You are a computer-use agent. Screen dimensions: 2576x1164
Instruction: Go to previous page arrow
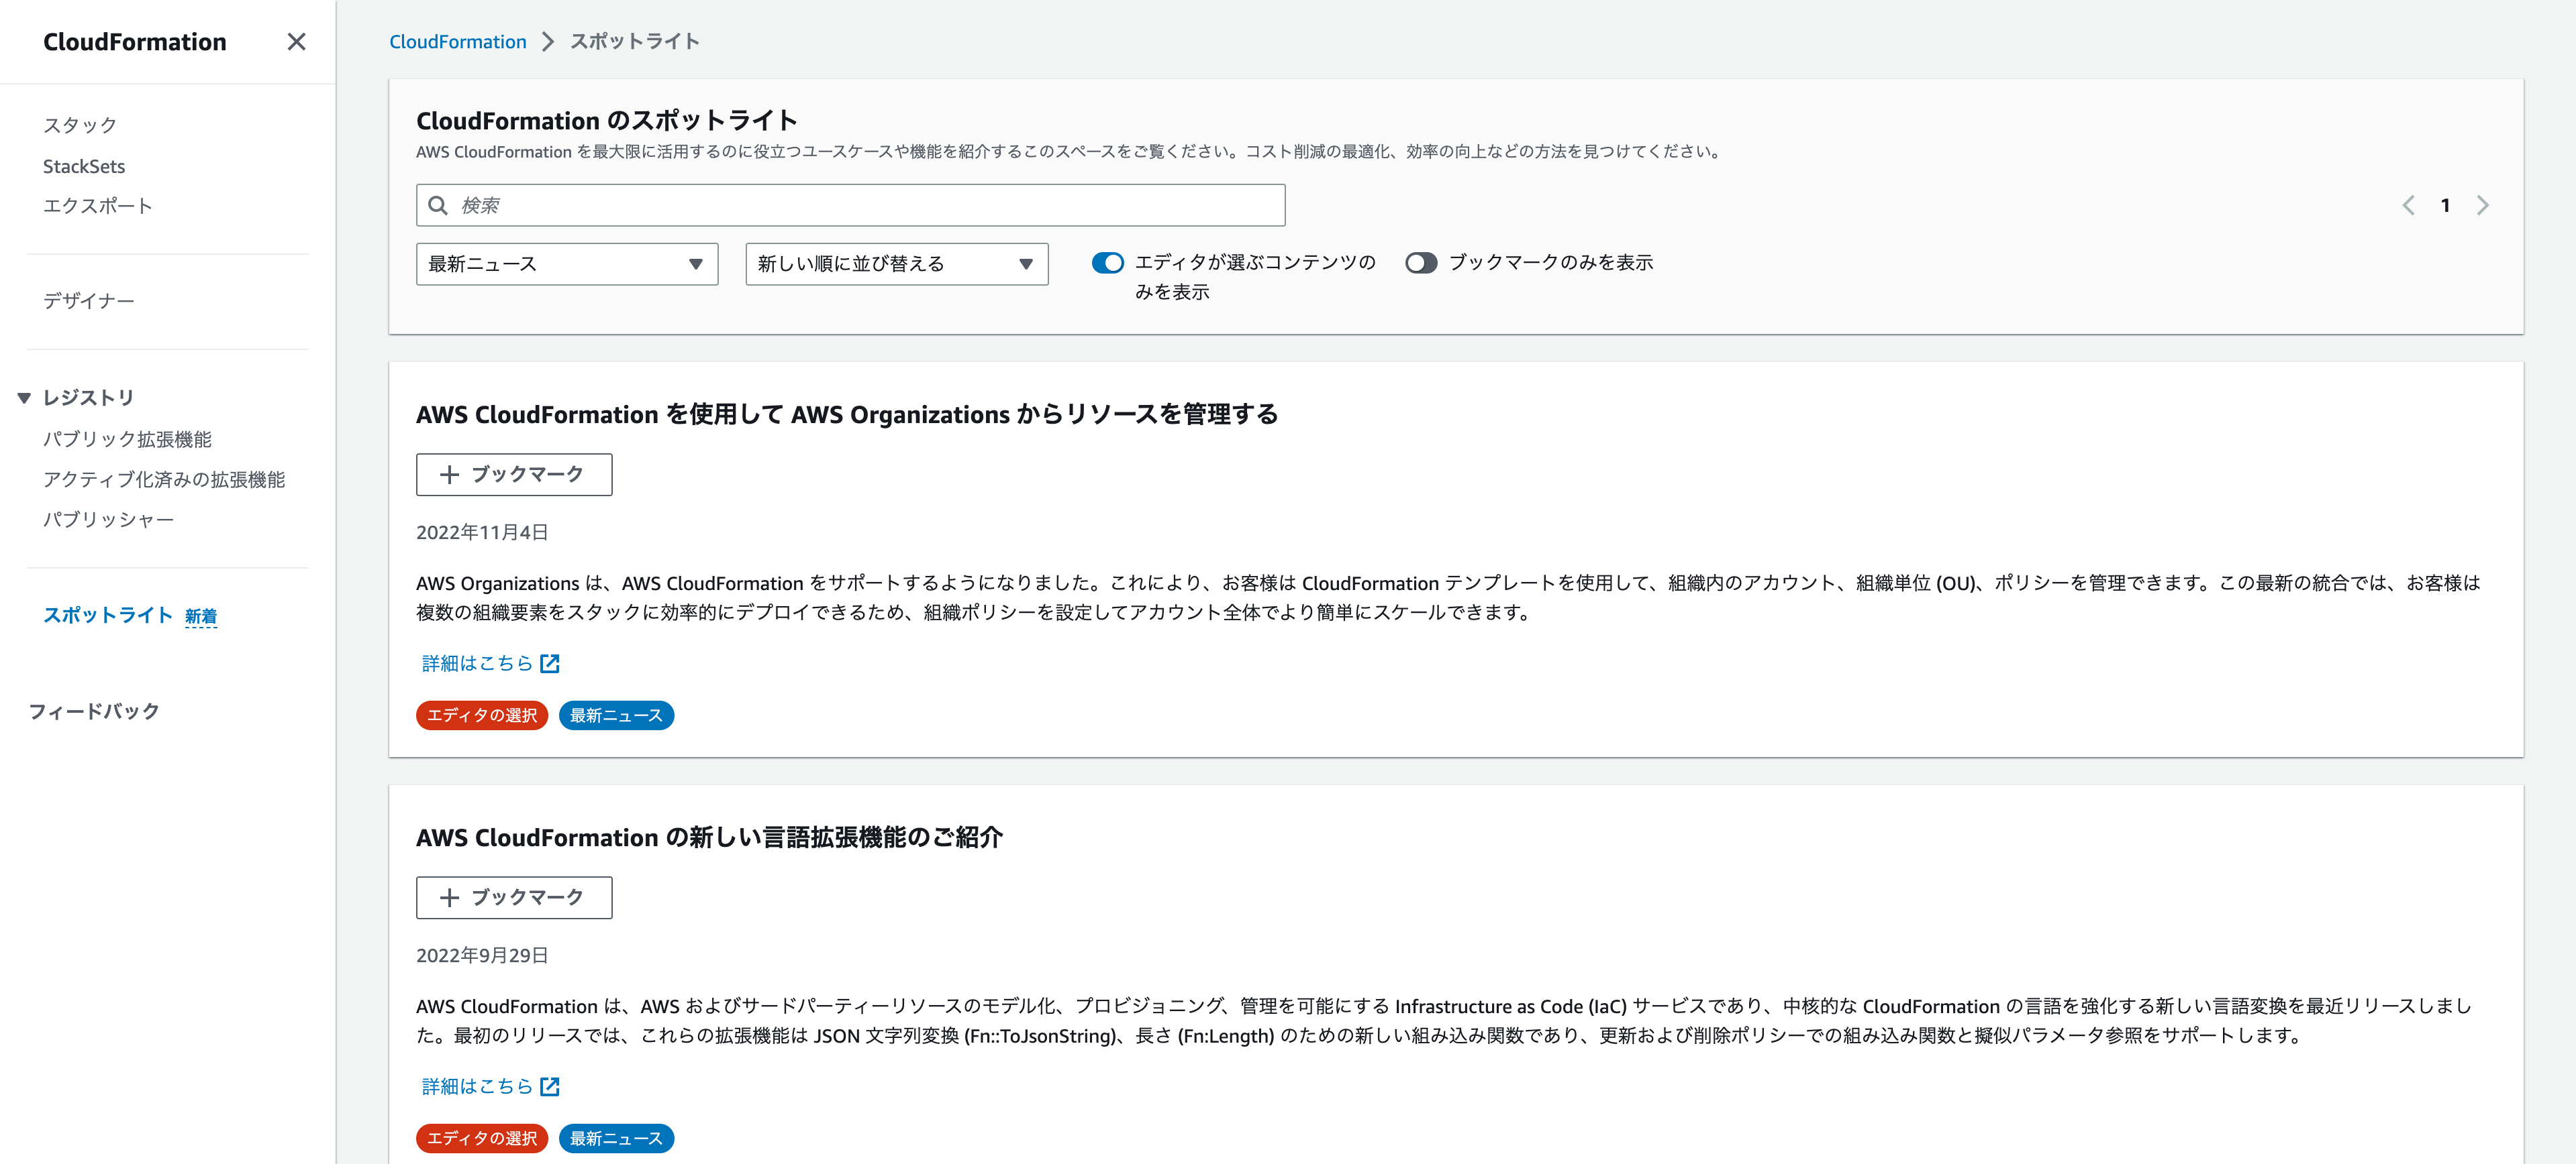[2408, 206]
